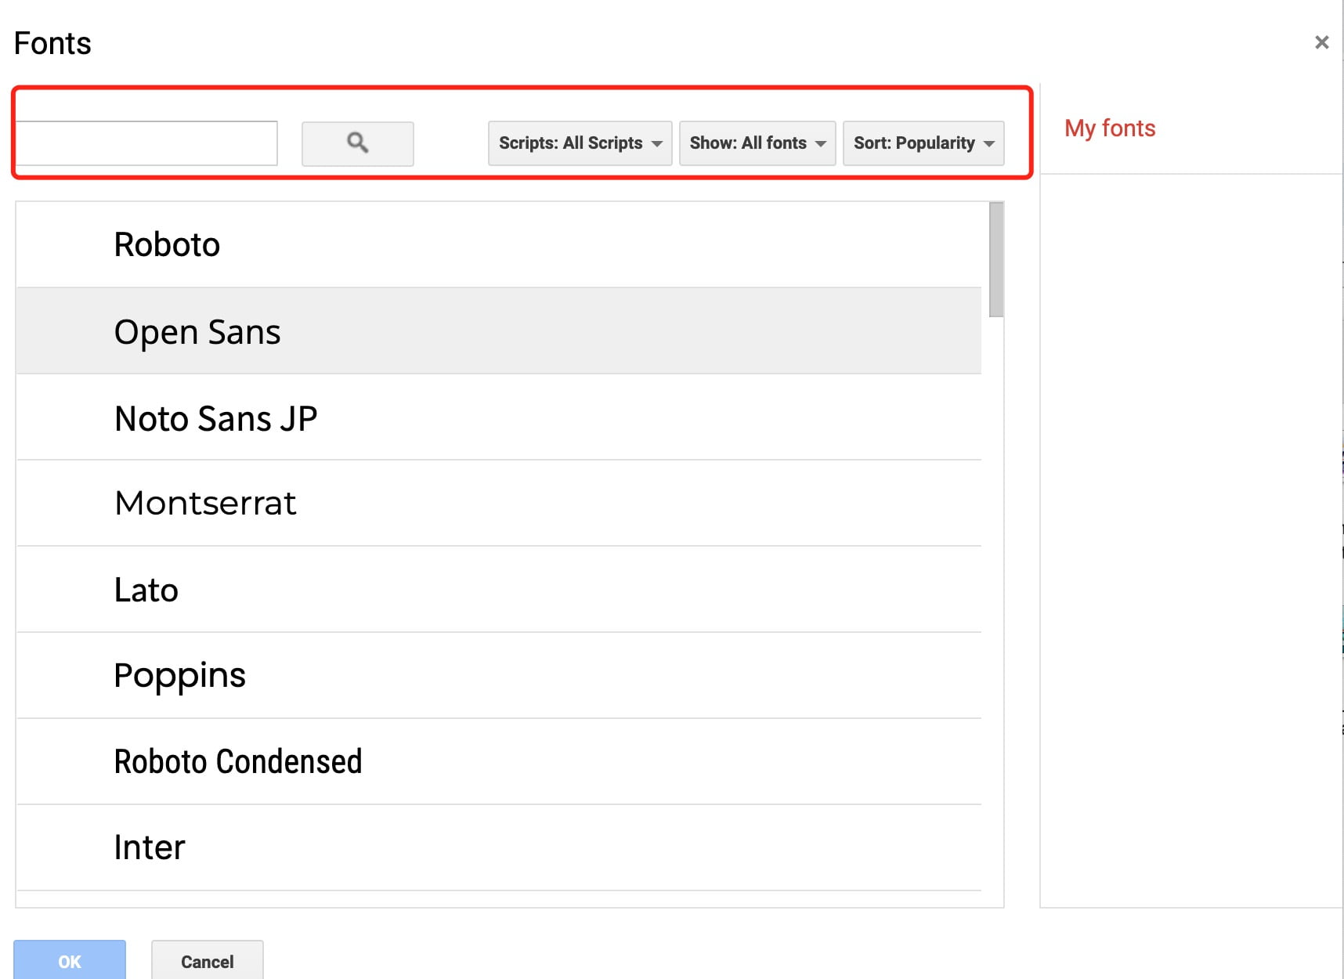Select the Roboto font
Image resolution: width=1344 pixels, height=979 pixels.
[499, 244]
